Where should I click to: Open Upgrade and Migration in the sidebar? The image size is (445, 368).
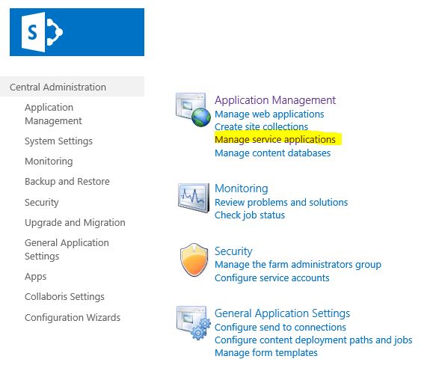click(75, 222)
